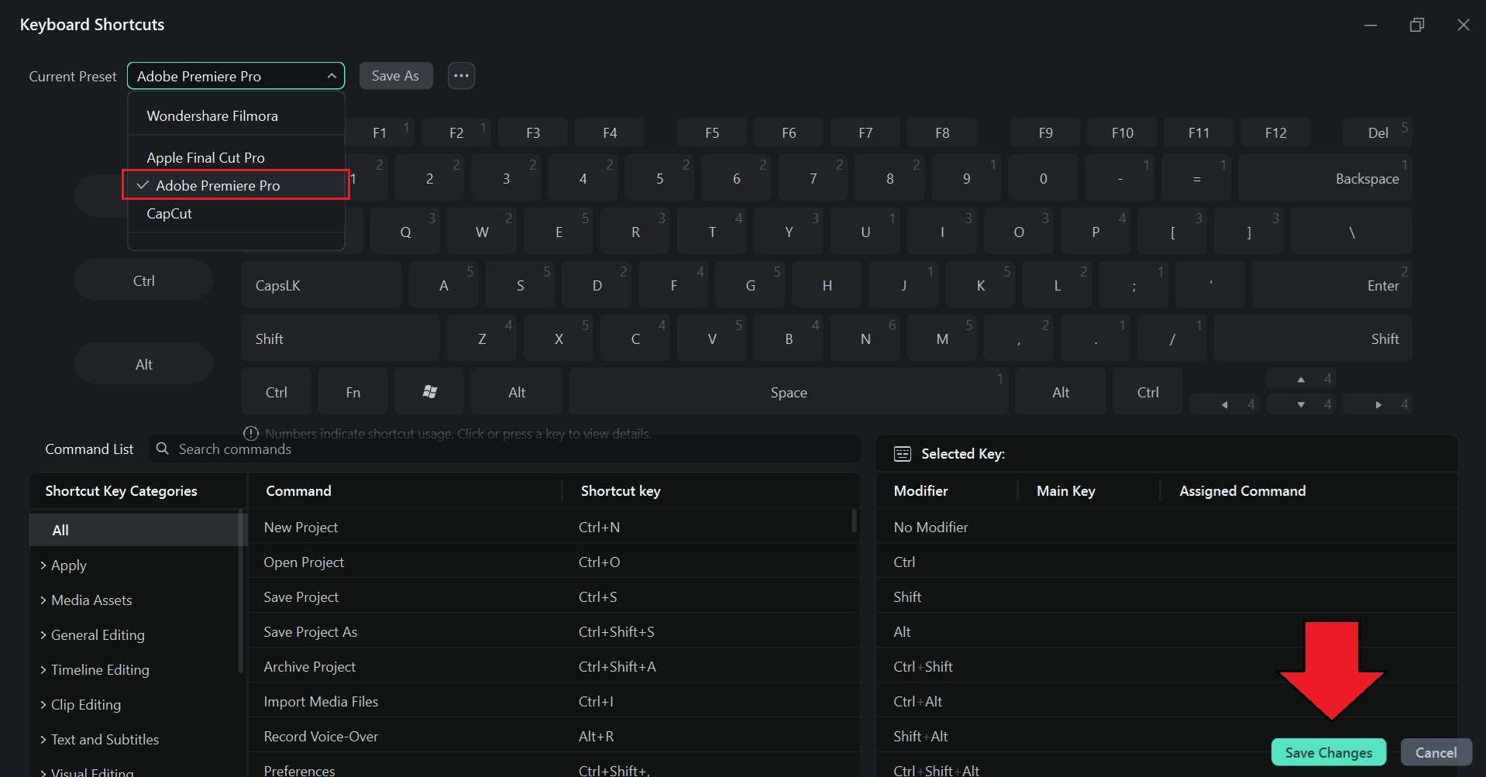This screenshot has height=777, width=1486.
Task: Select the Import Media Files command
Action: pos(553,701)
